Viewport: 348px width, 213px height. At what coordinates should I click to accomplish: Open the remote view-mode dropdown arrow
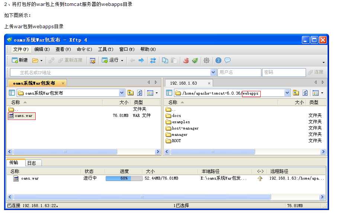(322, 93)
